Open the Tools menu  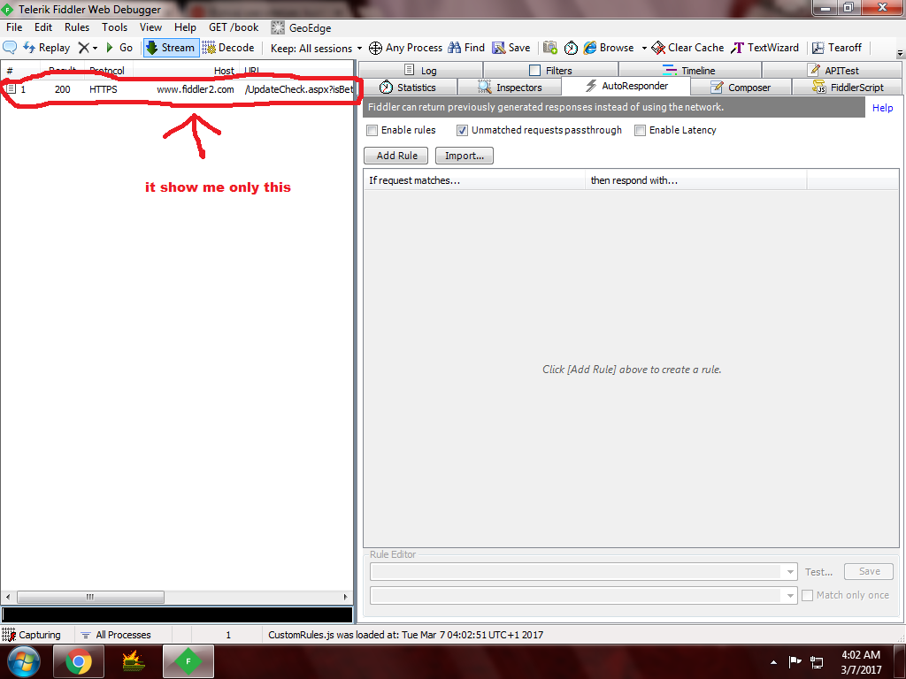coord(114,27)
